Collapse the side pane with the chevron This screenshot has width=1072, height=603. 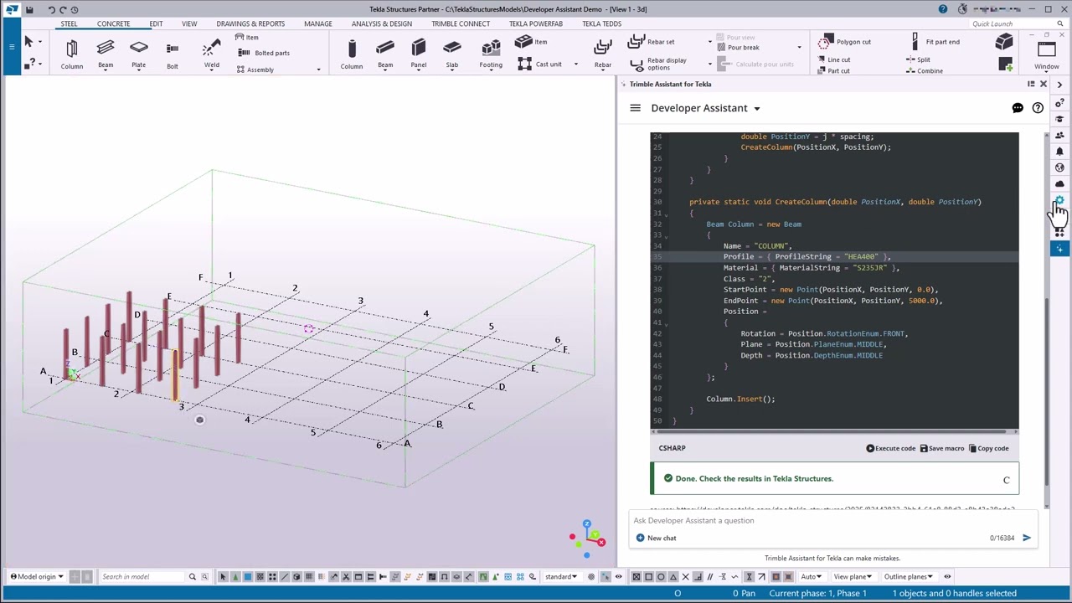[1059, 85]
